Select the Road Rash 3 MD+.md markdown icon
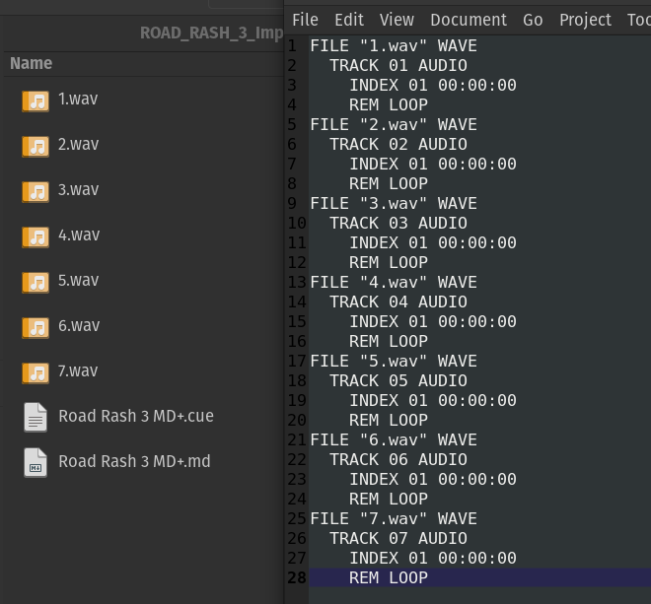The height and width of the screenshot is (604, 651). (x=36, y=463)
